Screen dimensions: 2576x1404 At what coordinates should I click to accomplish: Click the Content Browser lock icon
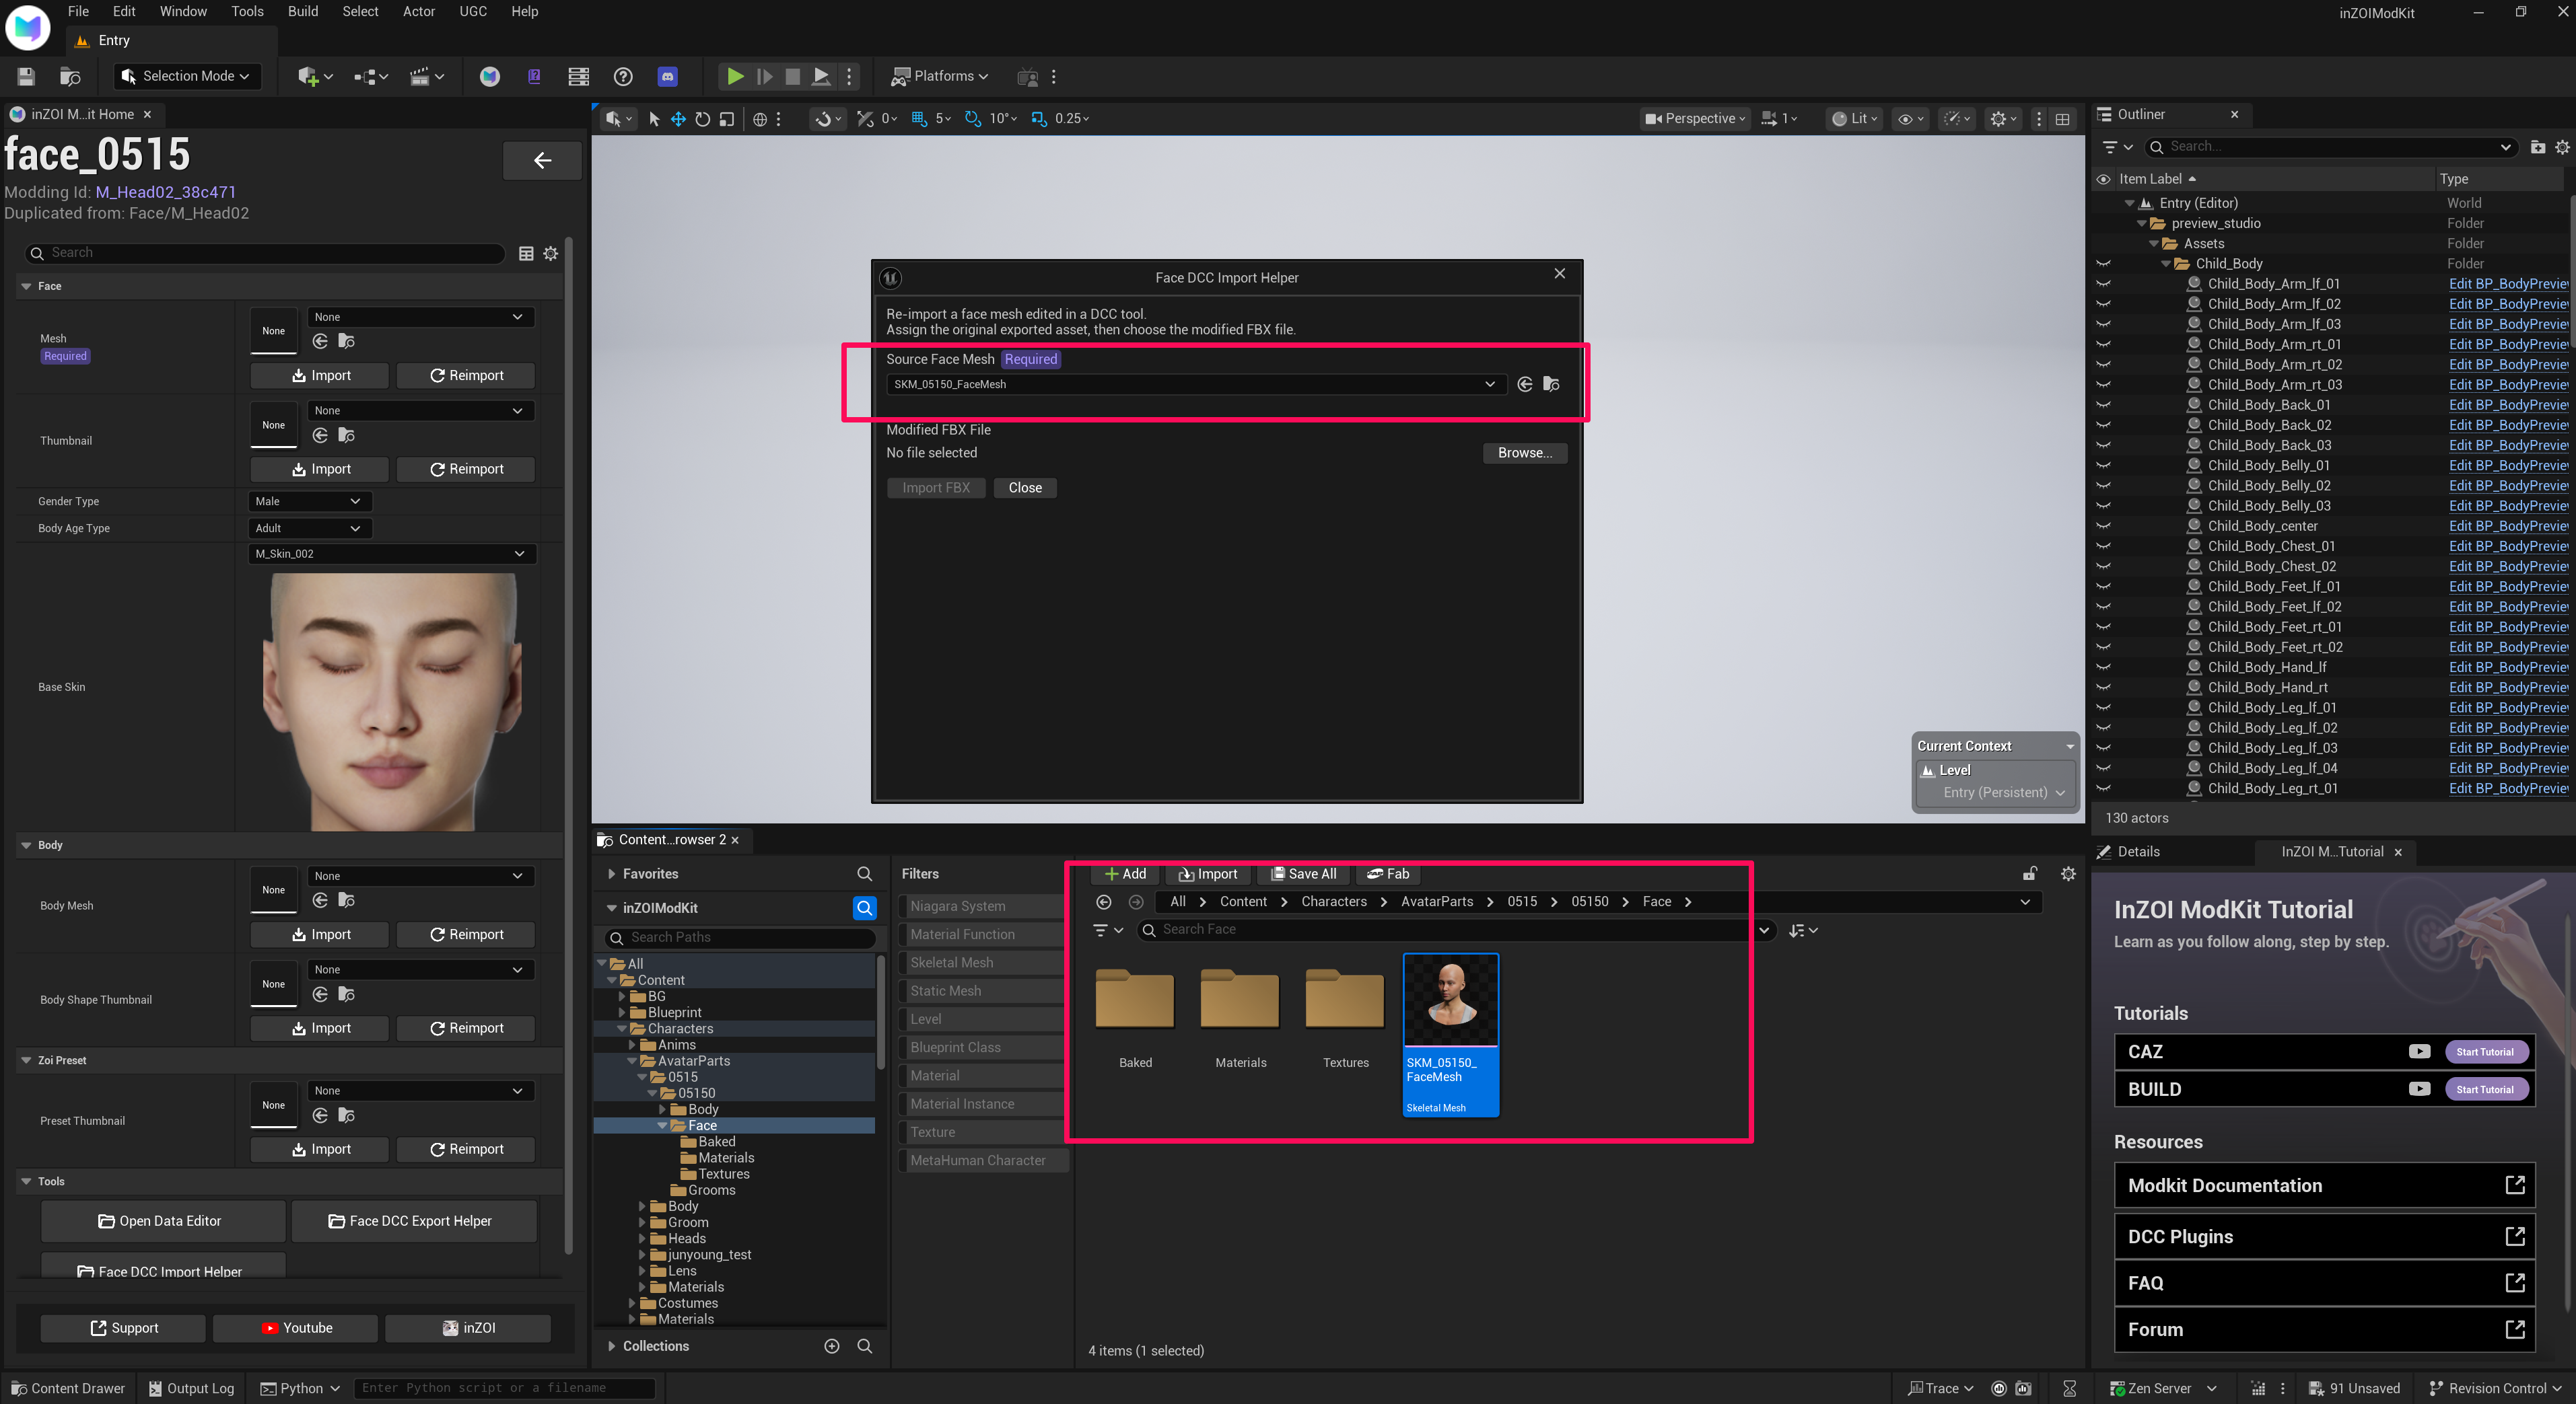pyautogui.click(x=2030, y=875)
